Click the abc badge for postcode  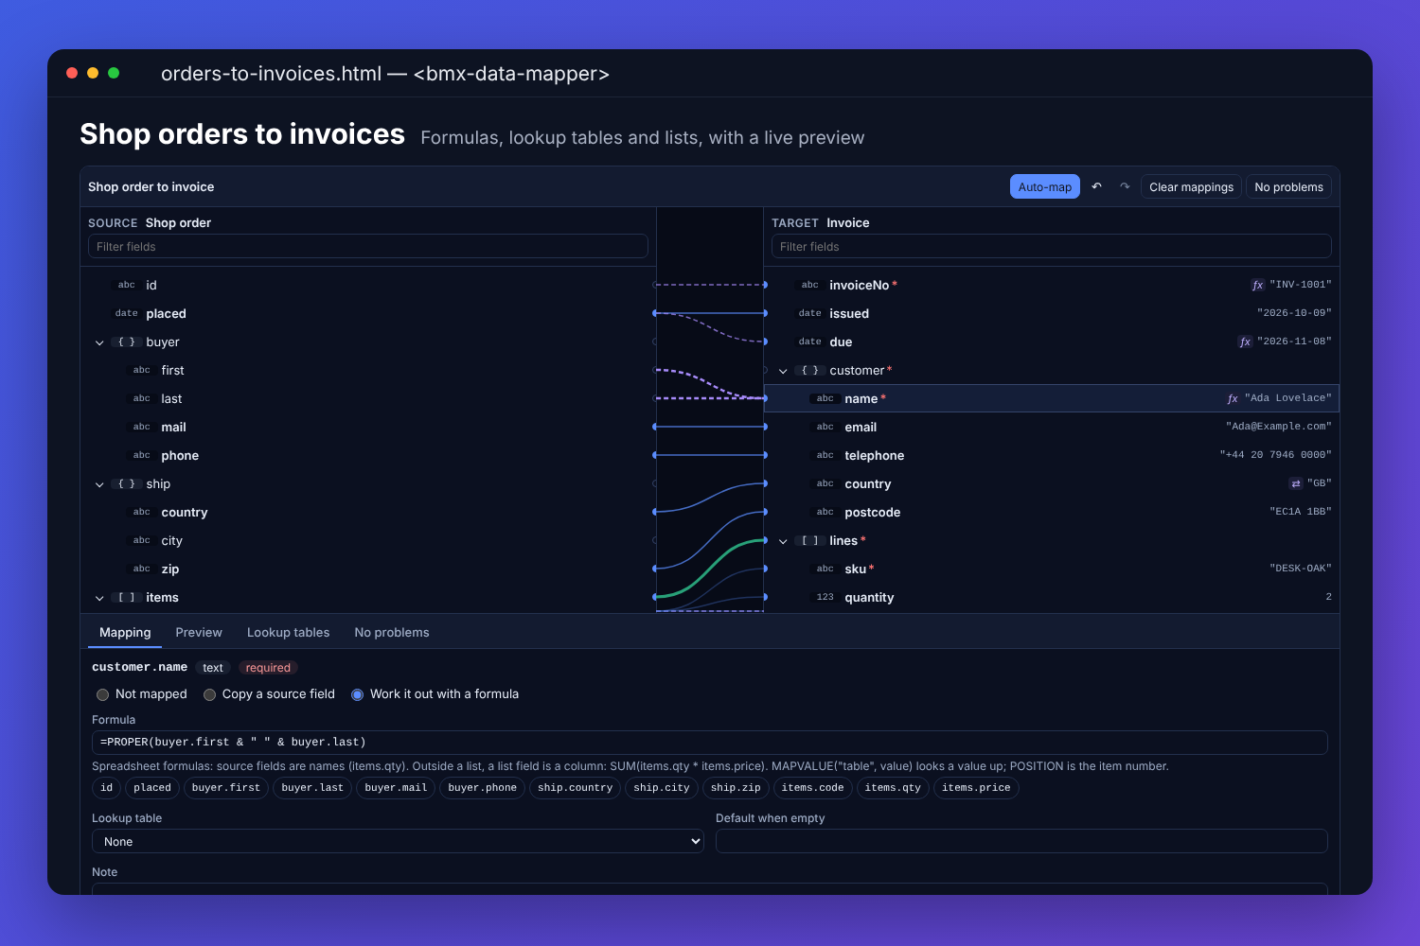point(825,512)
